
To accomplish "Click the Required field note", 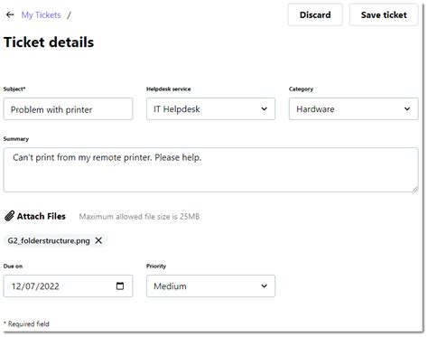I will click(26, 324).
